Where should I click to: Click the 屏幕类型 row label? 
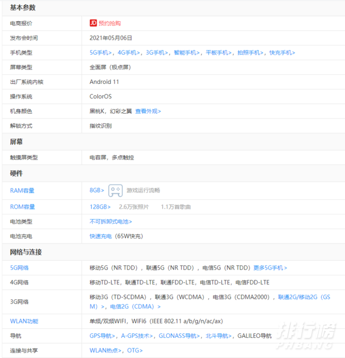[21, 67]
